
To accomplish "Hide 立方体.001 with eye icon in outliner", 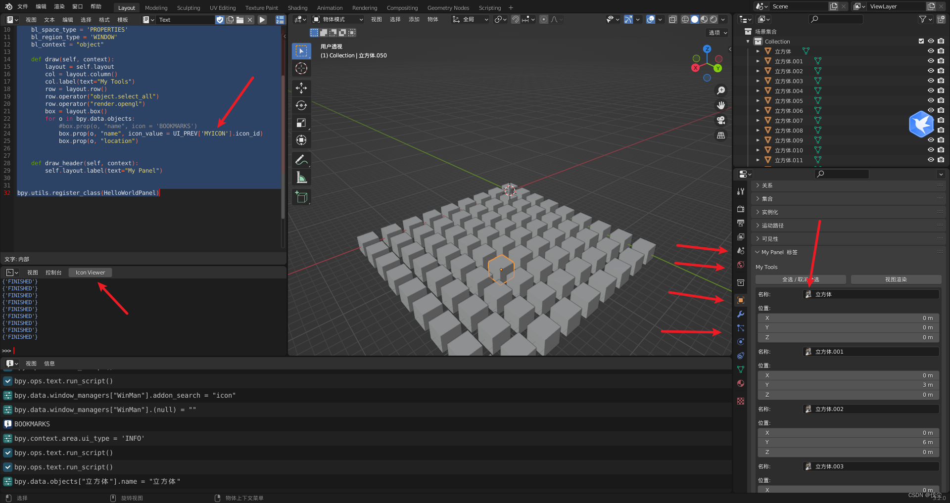I will [x=931, y=61].
